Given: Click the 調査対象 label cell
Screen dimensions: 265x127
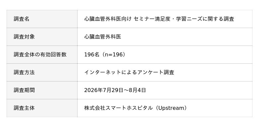Looking at the screenshot, I should click(42, 37).
